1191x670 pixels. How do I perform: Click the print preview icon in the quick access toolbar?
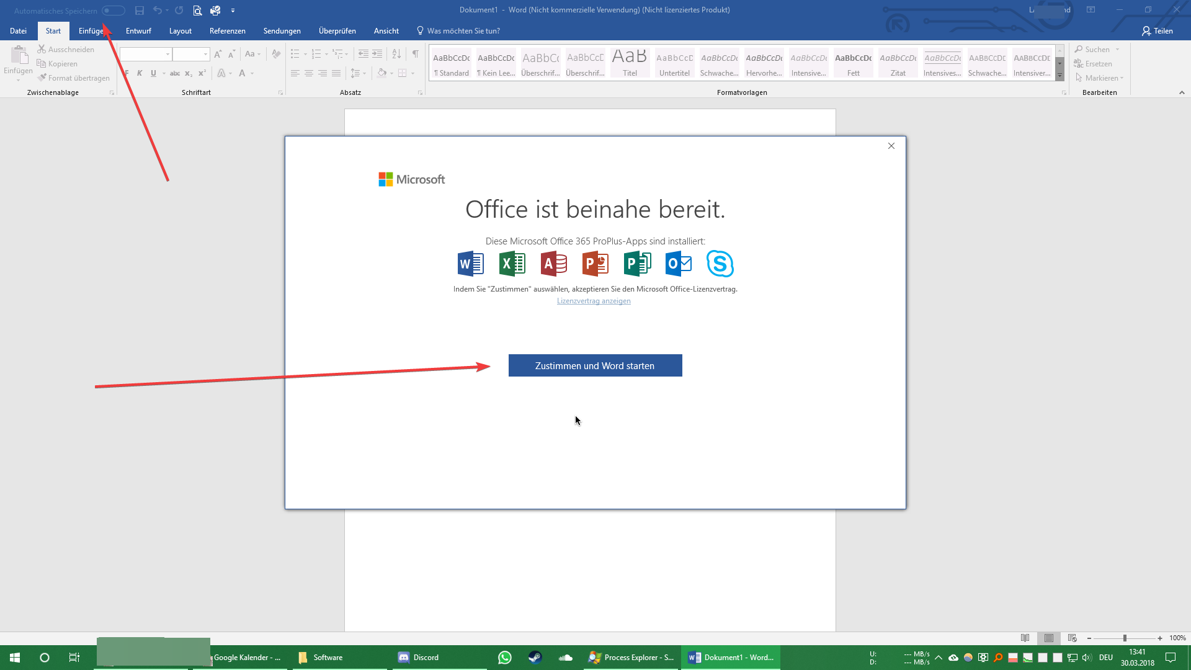tap(197, 11)
